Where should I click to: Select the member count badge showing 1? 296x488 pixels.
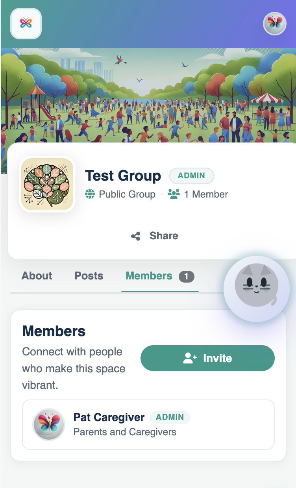pos(186,276)
